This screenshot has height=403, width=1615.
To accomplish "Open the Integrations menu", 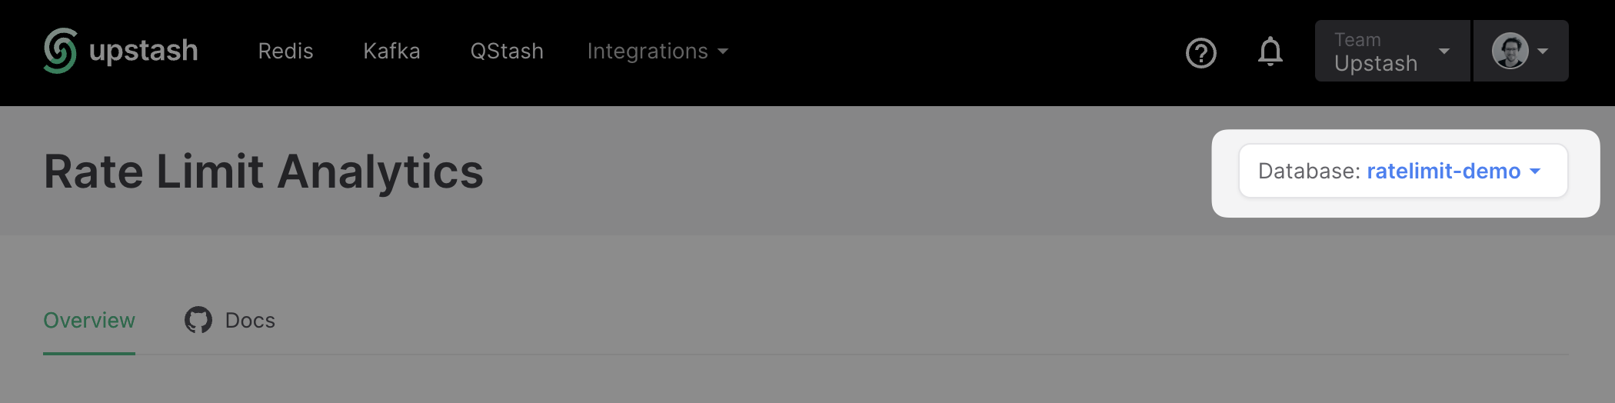I will click(x=647, y=52).
